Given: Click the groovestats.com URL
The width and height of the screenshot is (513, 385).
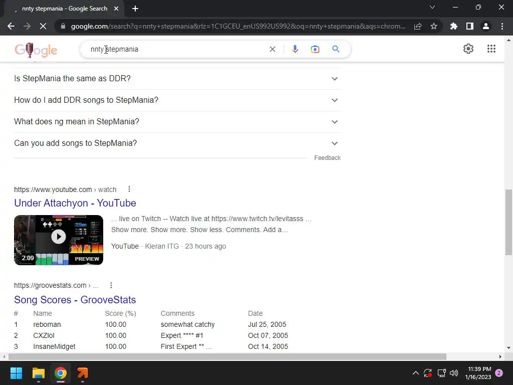Looking at the screenshot, I should point(56,285).
